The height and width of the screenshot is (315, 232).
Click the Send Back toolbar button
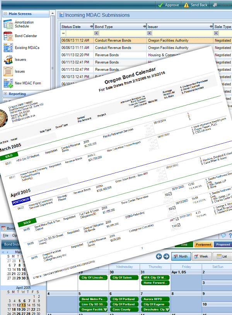[196, 5]
